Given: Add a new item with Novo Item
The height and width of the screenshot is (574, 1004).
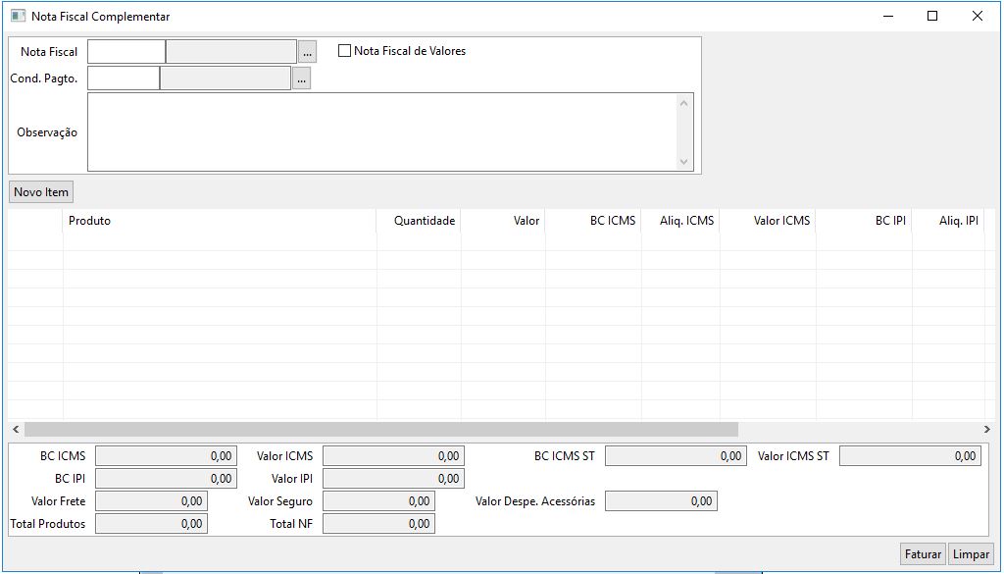Looking at the screenshot, I should click(41, 192).
